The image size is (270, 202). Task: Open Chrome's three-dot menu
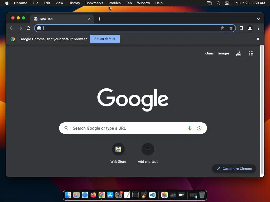[258, 28]
